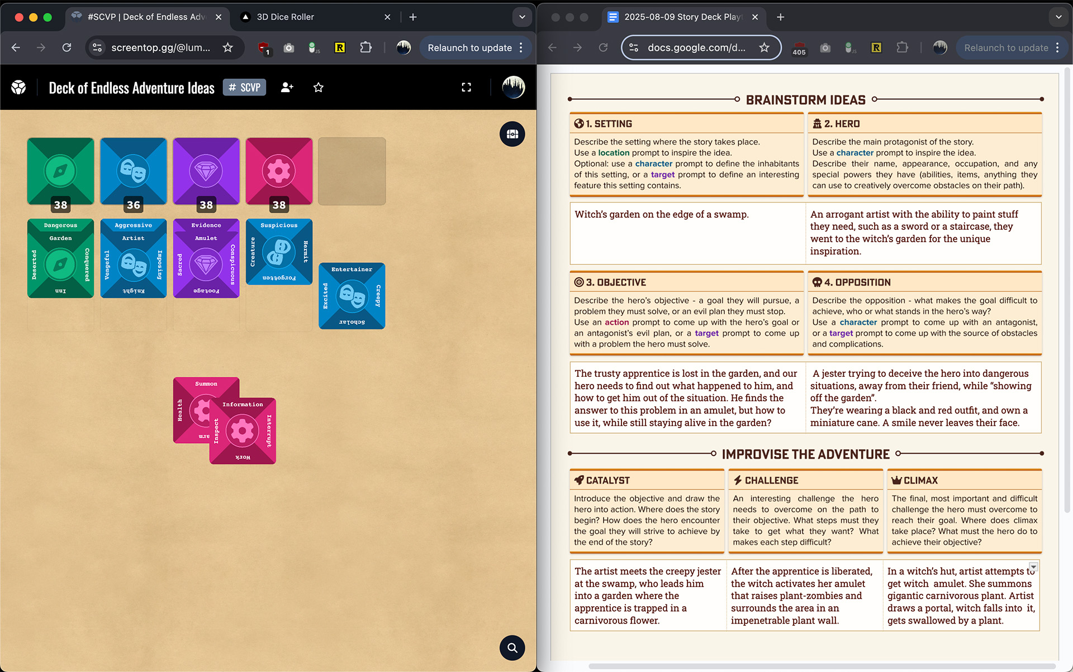Favorite the game with the star icon
This screenshot has height=672, width=1073.
click(x=319, y=88)
